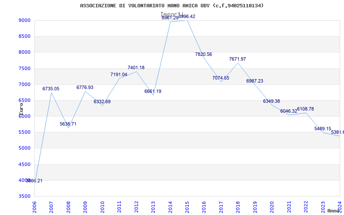The width and height of the screenshot is (344, 215).
Task: Click the data label 7191.04
Action: pyautogui.click(x=119, y=74)
